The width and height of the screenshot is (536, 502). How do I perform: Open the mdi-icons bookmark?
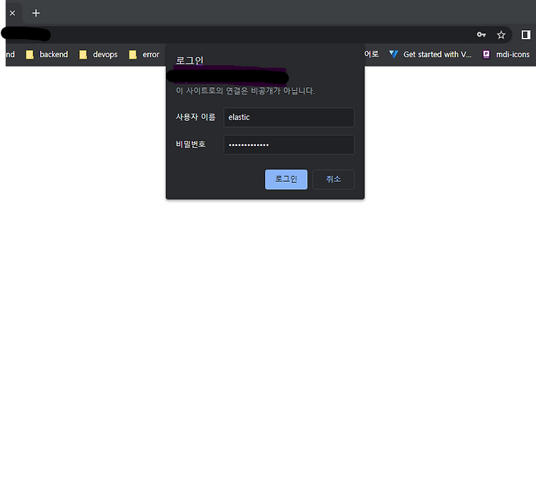506,54
